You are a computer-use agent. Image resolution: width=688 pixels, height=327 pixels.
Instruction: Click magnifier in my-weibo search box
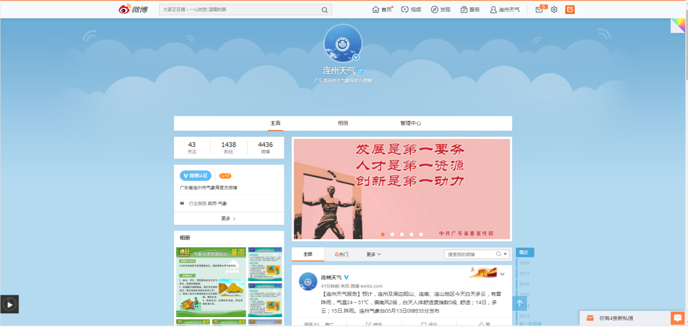[x=499, y=254]
